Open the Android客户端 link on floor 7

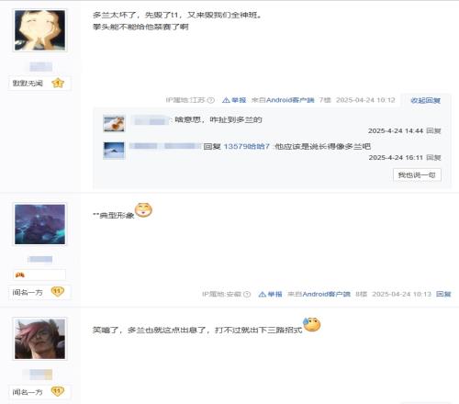(290, 100)
